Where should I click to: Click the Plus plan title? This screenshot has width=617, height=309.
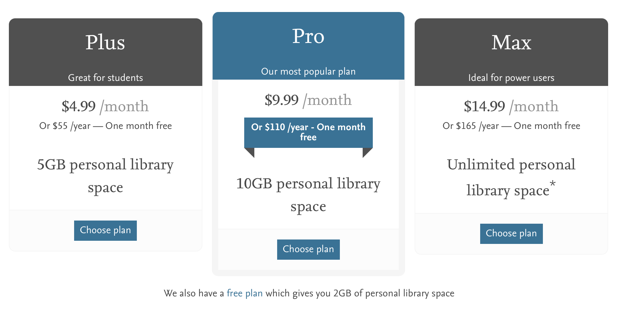105,42
